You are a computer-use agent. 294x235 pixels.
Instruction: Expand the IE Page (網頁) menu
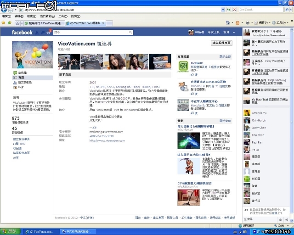262,23
